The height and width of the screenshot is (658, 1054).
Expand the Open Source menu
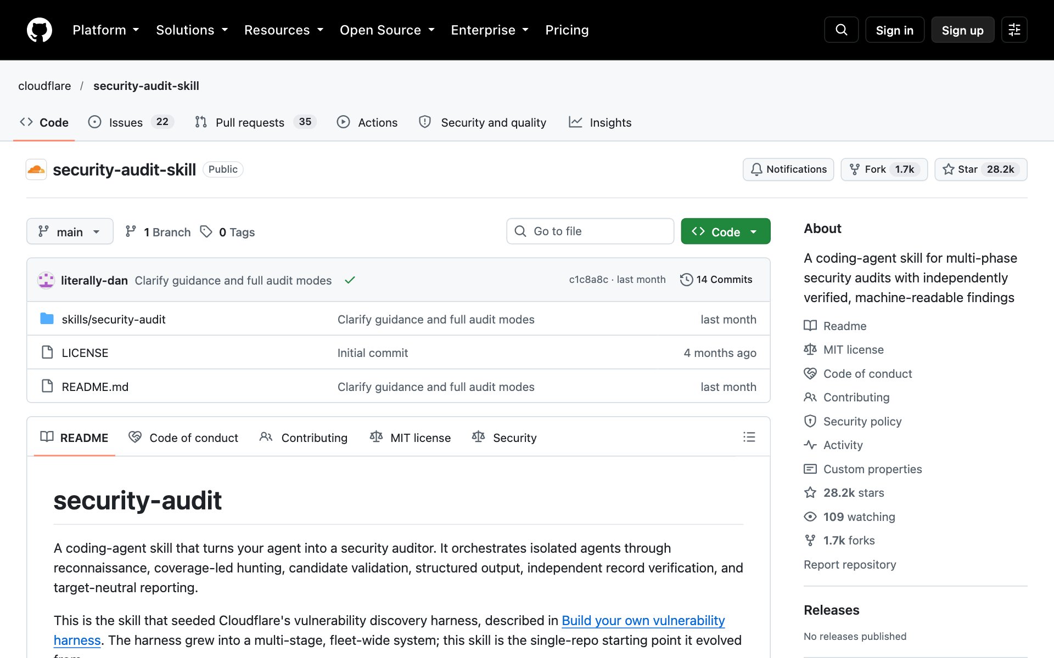coord(387,30)
